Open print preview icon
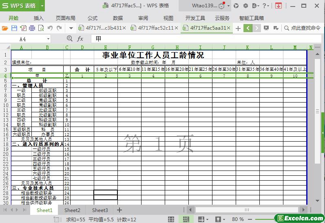The height and width of the screenshot is (223, 325). [x=41, y=28]
